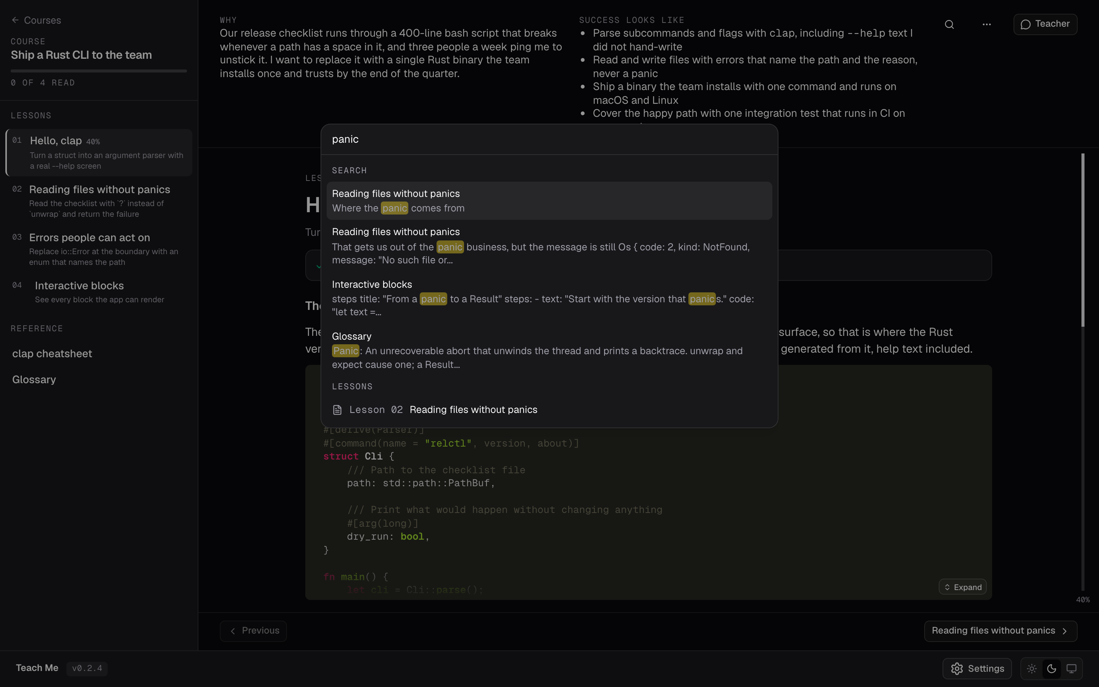Image resolution: width=1099 pixels, height=687 pixels.
Task: Open search with the magnifier icon
Action: pos(949,24)
